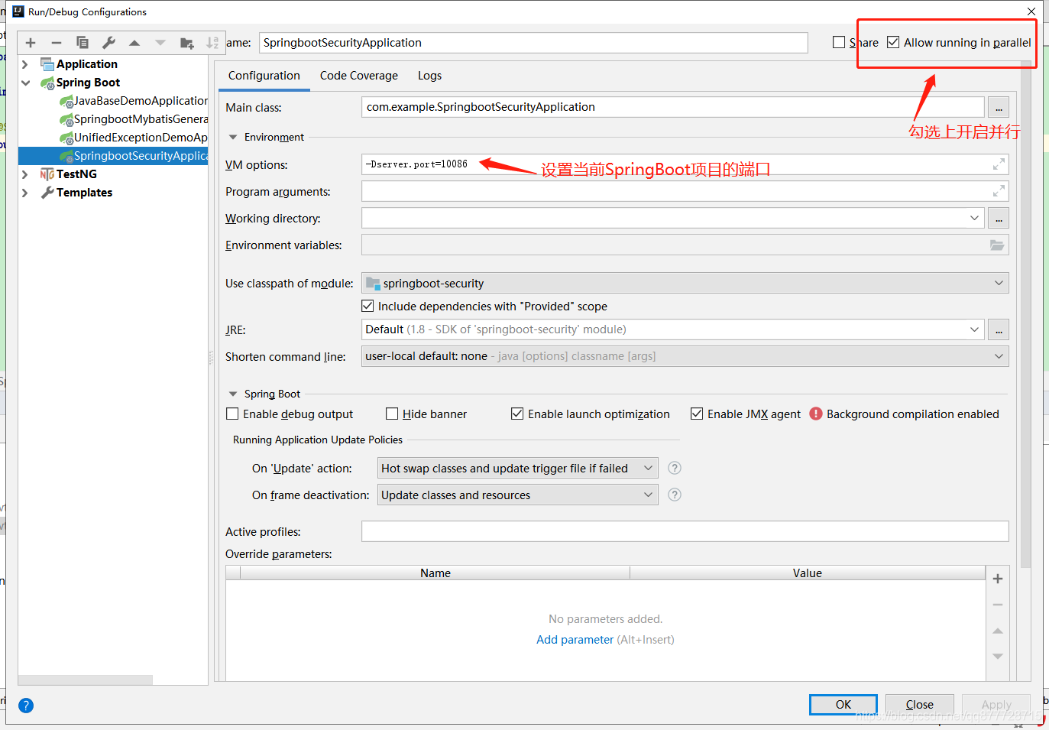
Task: Click Background compilation enabled warning icon
Action: (816, 414)
